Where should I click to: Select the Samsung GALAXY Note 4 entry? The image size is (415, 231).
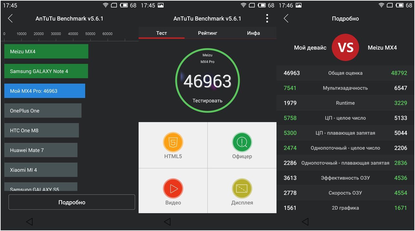pyautogui.click(x=46, y=71)
